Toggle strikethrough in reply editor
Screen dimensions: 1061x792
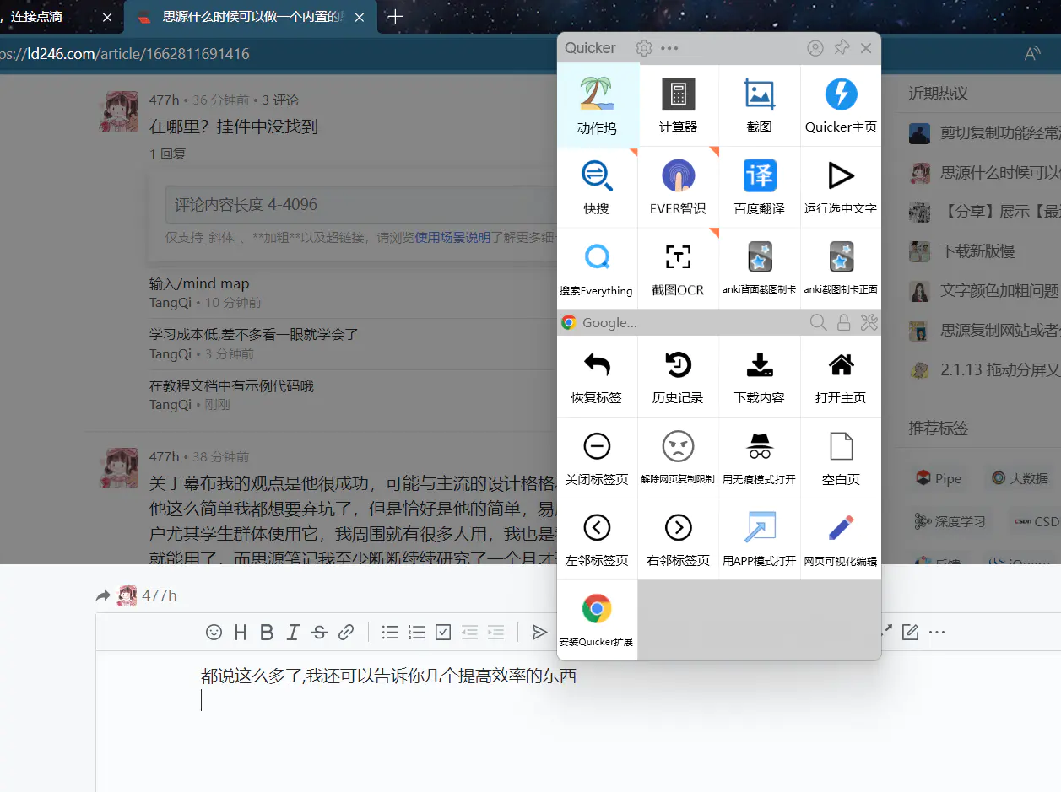319,632
